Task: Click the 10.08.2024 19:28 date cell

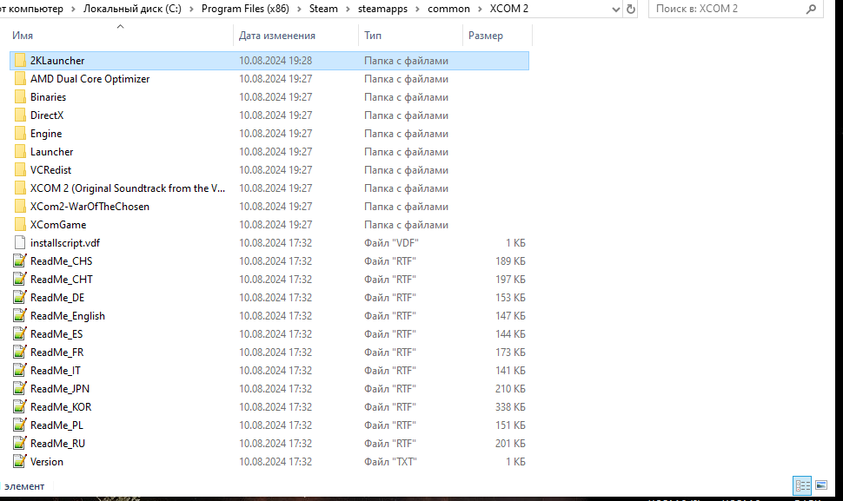Action: point(275,61)
